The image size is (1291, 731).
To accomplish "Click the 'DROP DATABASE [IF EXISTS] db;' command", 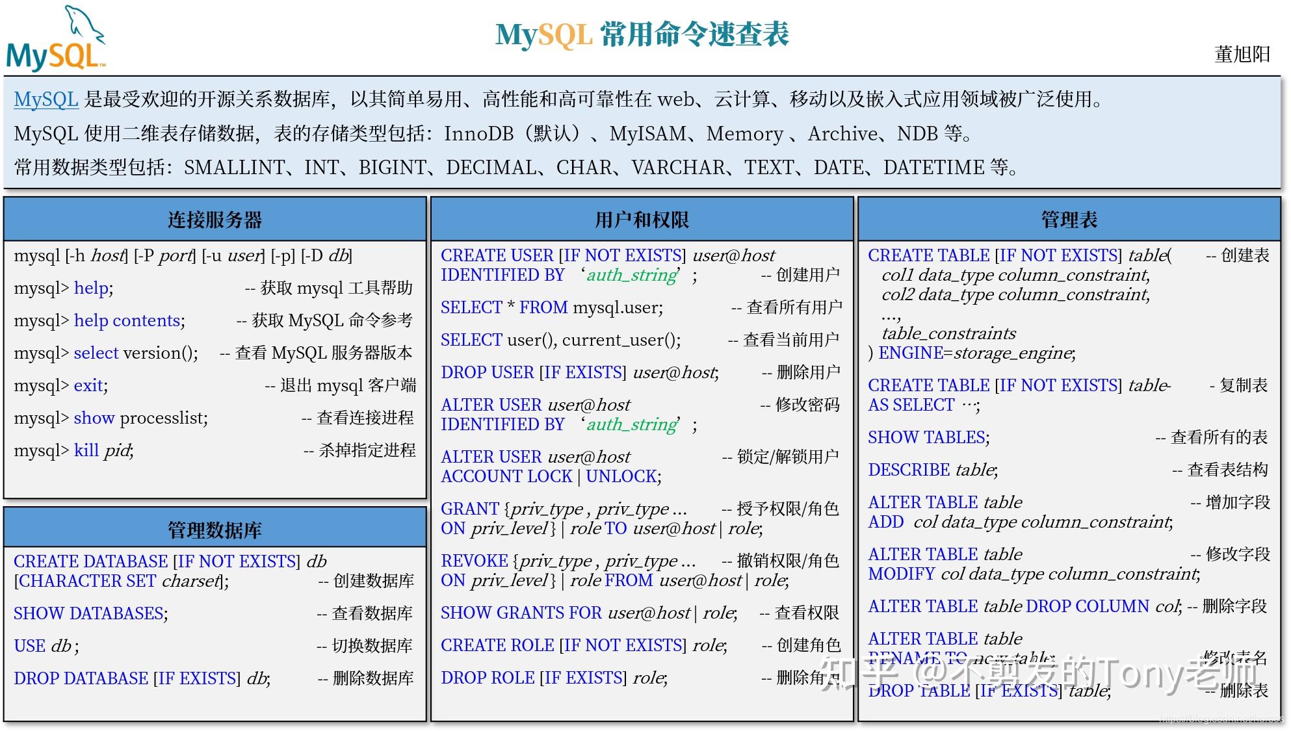I will pos(142,678).
